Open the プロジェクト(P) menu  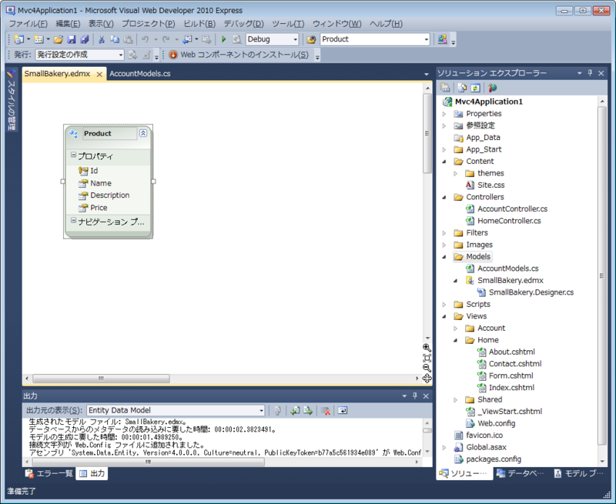point(148,24)
